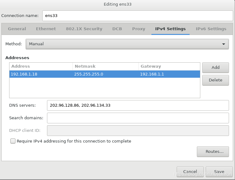Select the 255.255.255.0 netmask cell

106,74
